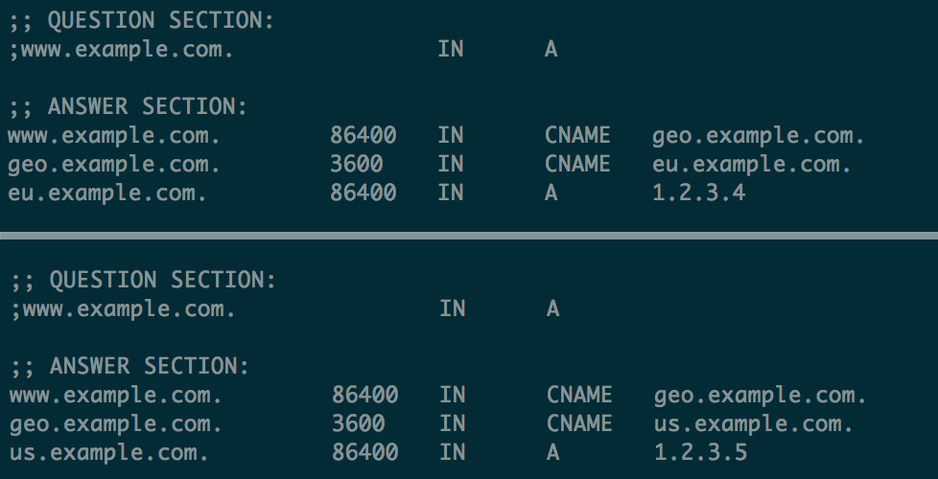
Task: Click us.example.com. record name in last bottom row
Action: point(109,452)
